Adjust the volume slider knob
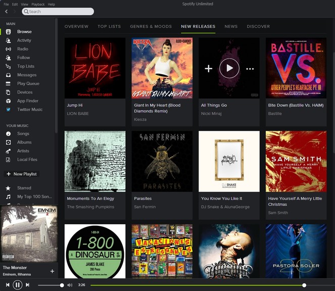This screenshot has width=335, height=291. click(62, 285)
